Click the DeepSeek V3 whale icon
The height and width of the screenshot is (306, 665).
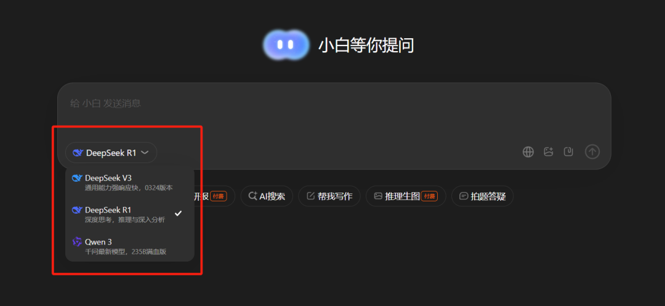pyautogui.click(x=77, y=177)
